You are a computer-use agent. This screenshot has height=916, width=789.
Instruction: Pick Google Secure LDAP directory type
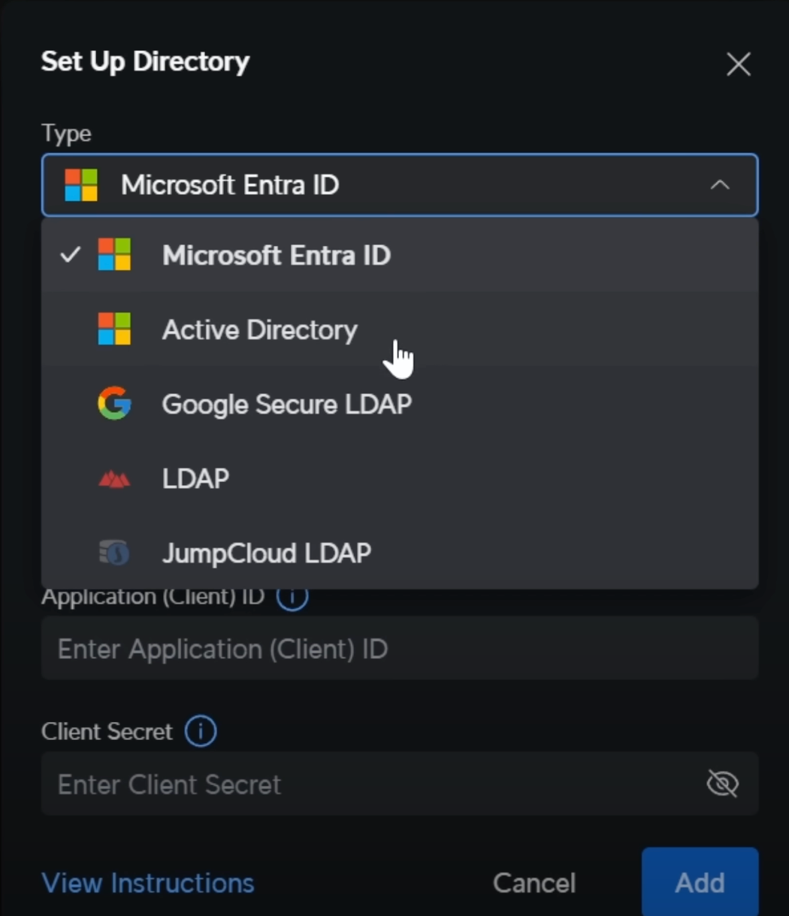400,405
